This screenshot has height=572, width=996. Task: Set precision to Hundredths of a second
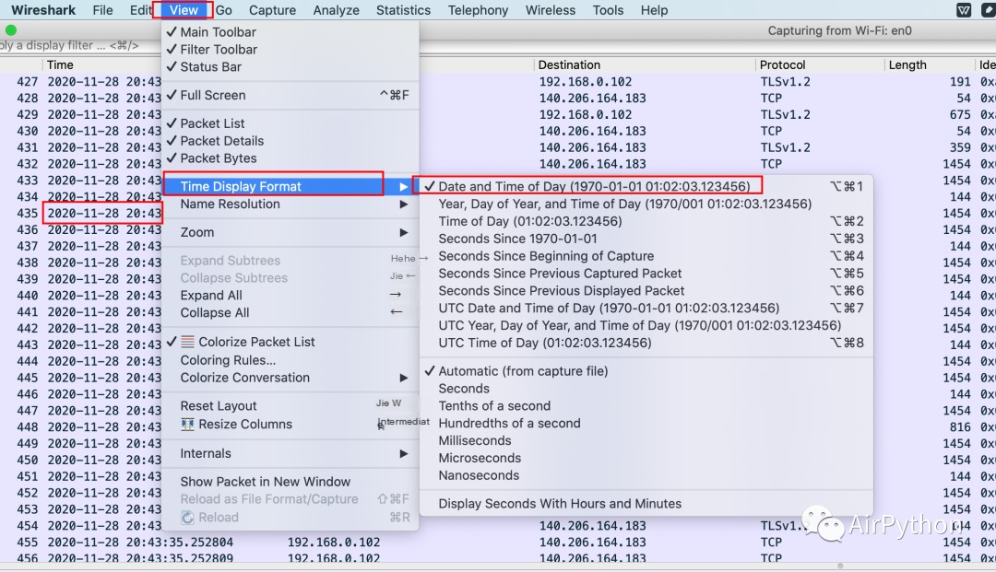(x=646, y=423)
